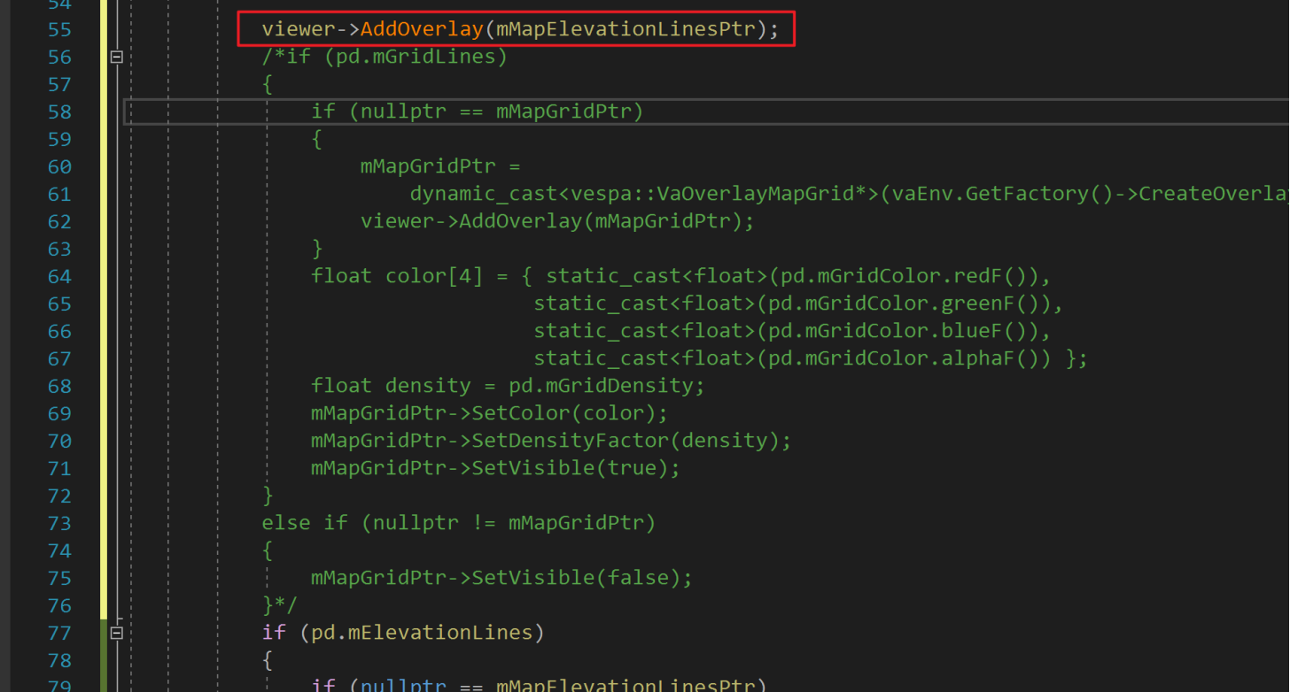Collapse the if block at line 77

tap(115, 633)
